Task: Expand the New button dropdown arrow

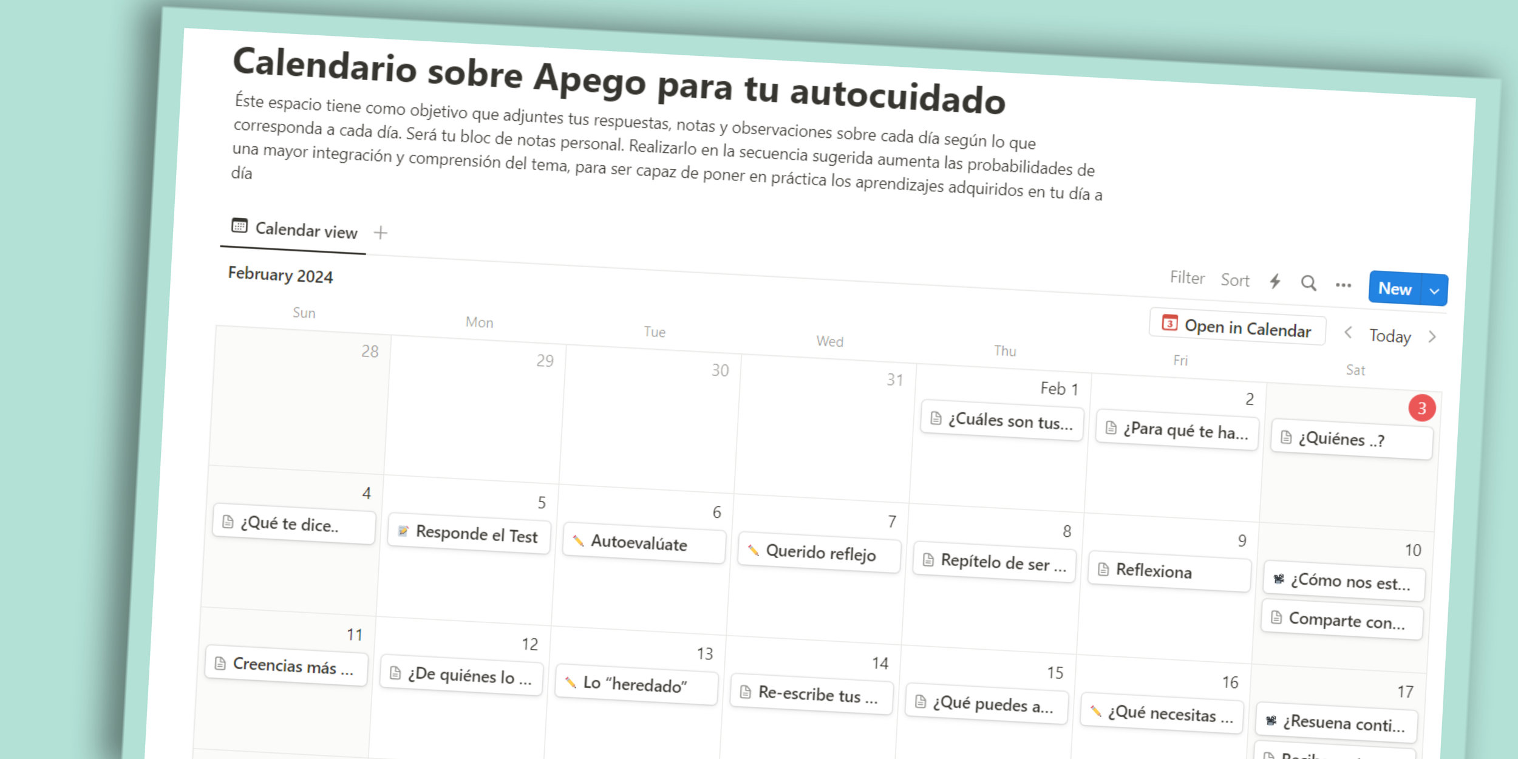Action: [x=1434, y=291]
